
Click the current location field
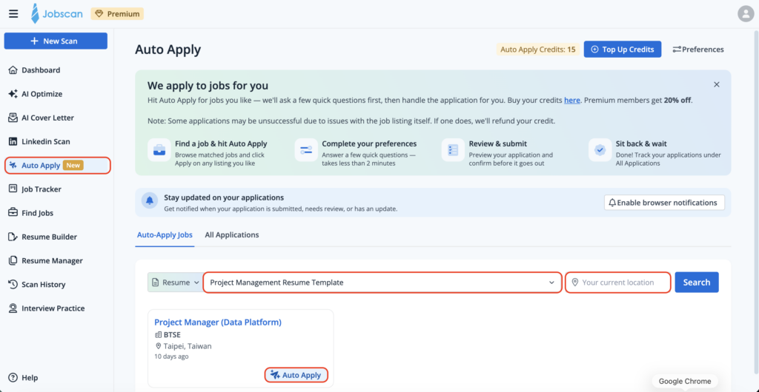[618, 283]
